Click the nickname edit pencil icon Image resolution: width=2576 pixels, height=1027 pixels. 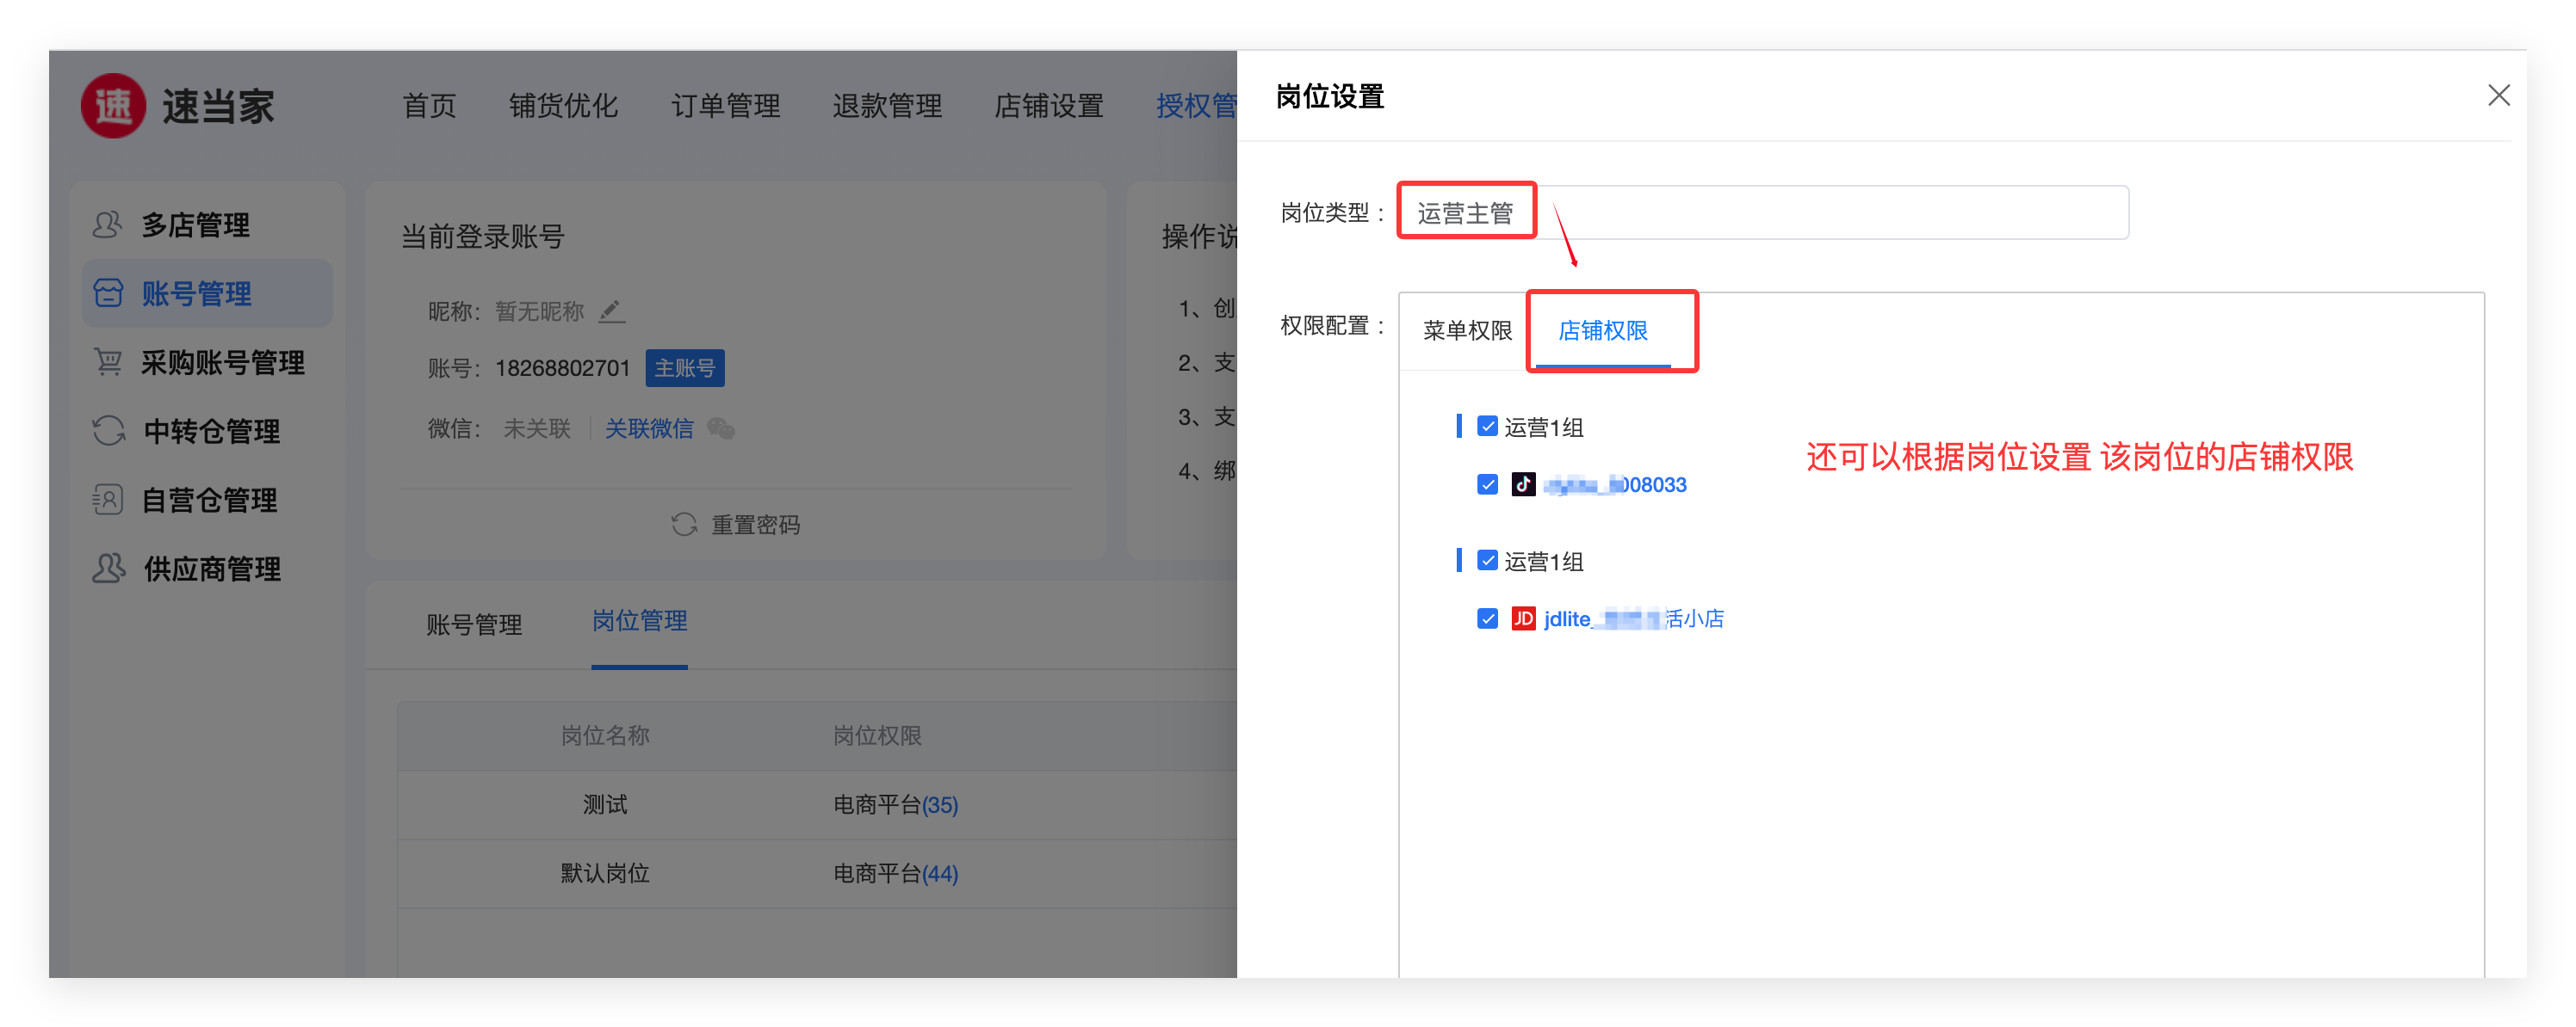click(611, 311)
